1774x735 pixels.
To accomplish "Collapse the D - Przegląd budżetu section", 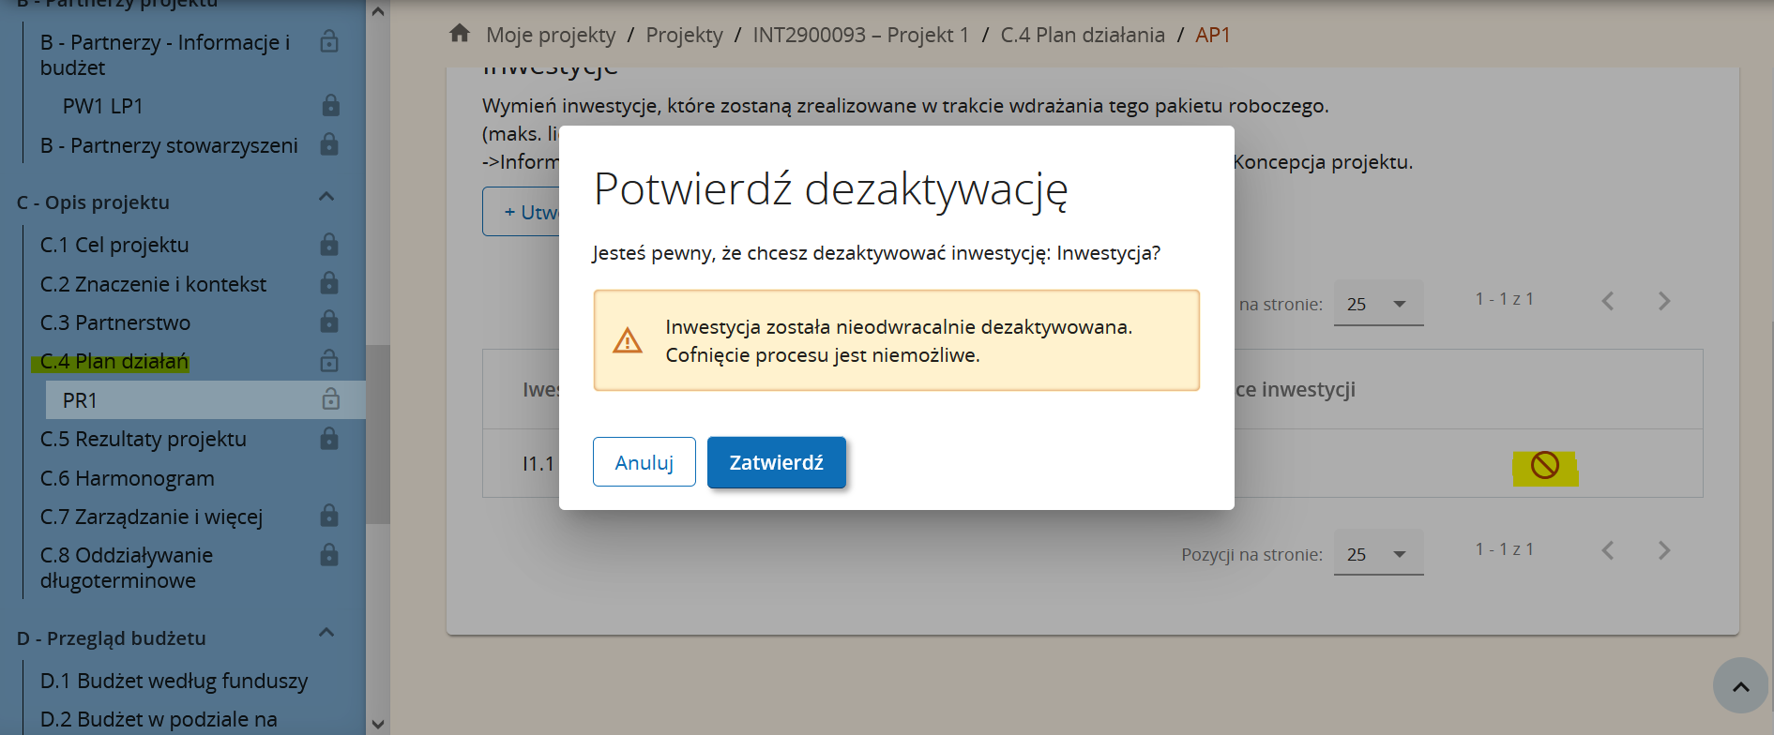I will tap(326, 633).
